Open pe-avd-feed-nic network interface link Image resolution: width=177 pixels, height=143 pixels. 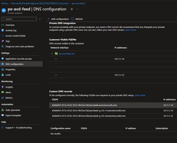67,54
